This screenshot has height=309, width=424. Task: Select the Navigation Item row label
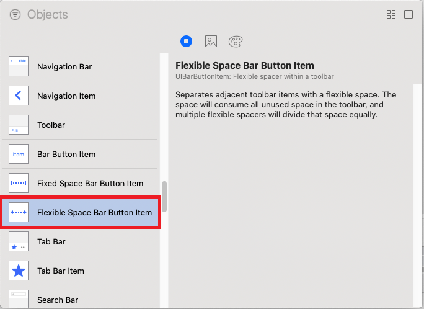(x=66, y=96)
